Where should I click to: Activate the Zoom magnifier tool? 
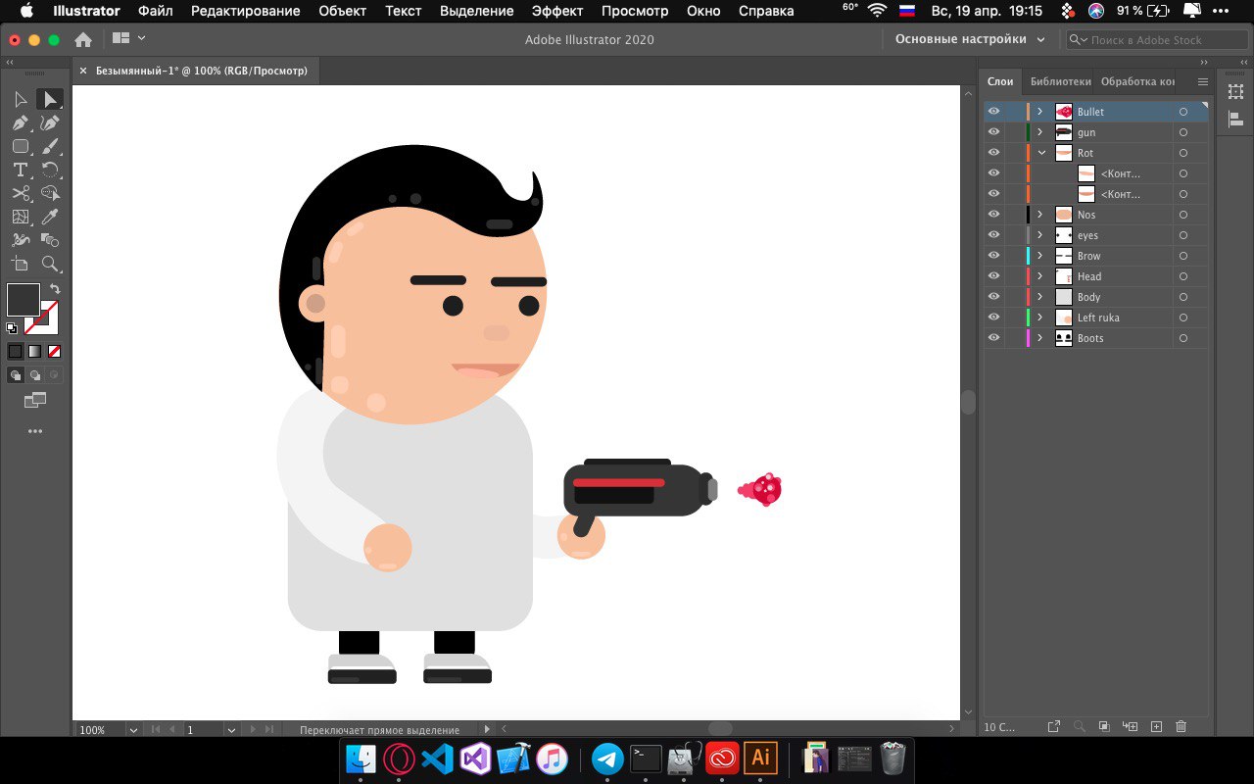point(50,265)
